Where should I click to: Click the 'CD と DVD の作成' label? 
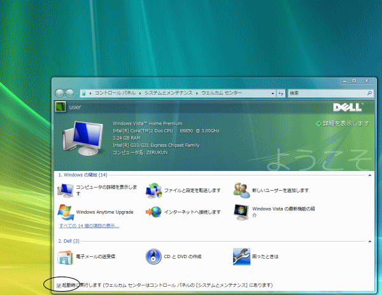[x=183, y=257]
